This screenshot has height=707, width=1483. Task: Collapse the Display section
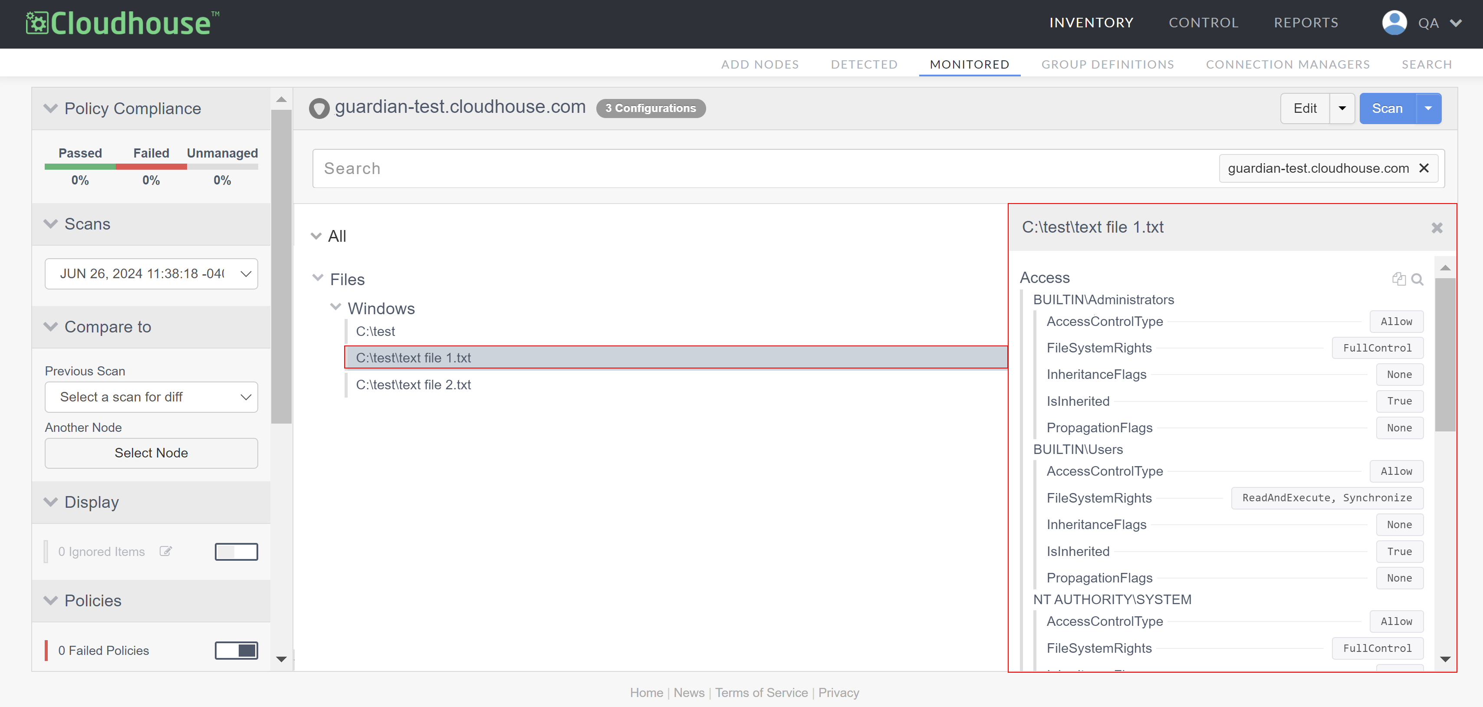(51, 501)
